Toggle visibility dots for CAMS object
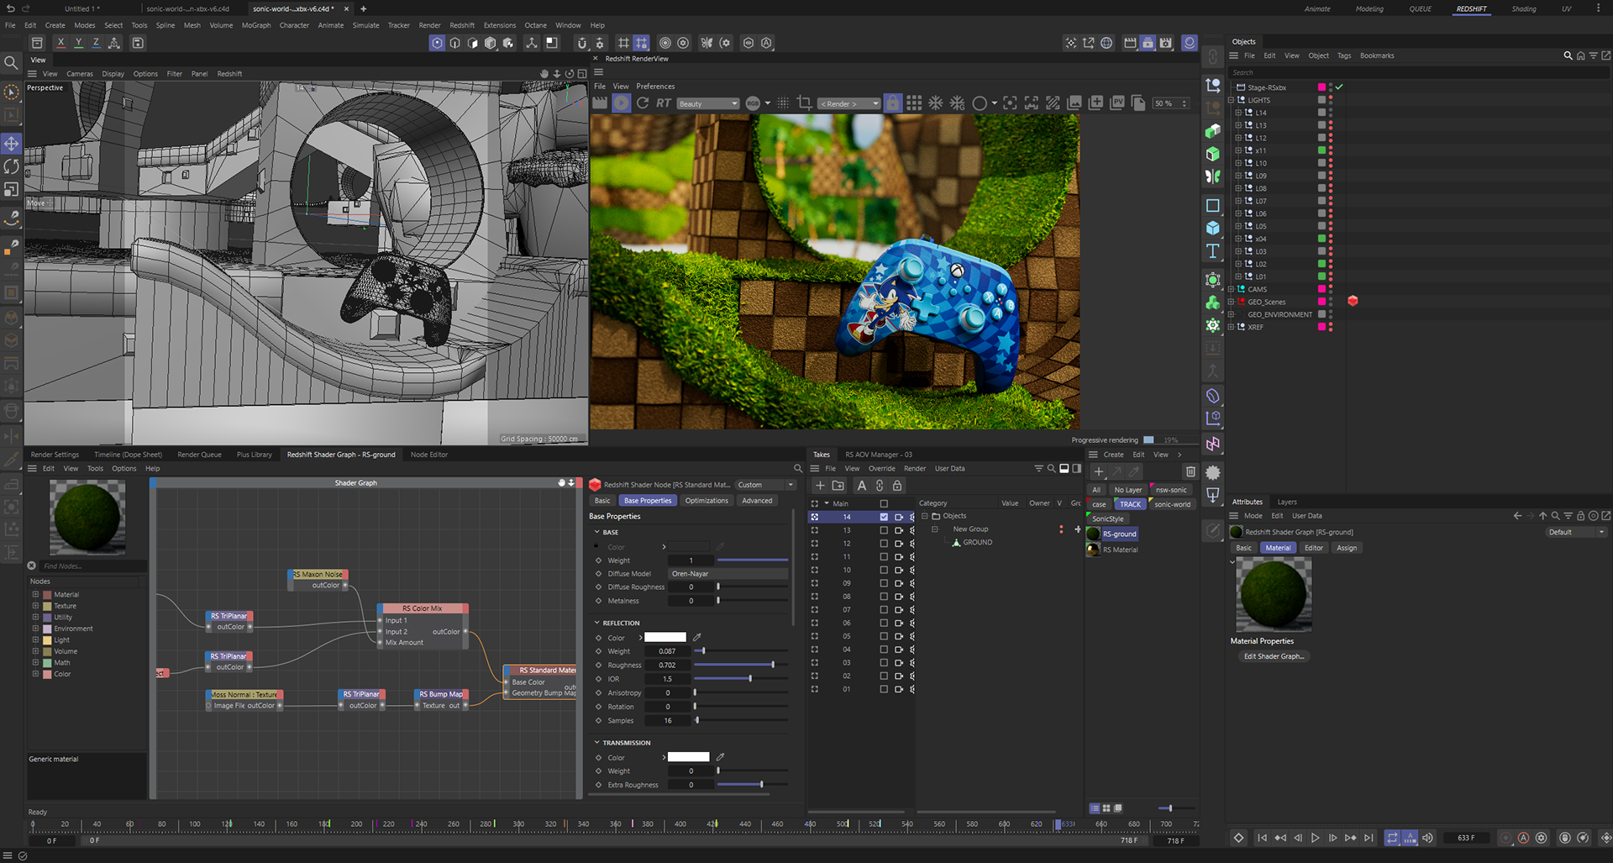This screenshot has height=863, width=1613. (x=1331, y=289)
